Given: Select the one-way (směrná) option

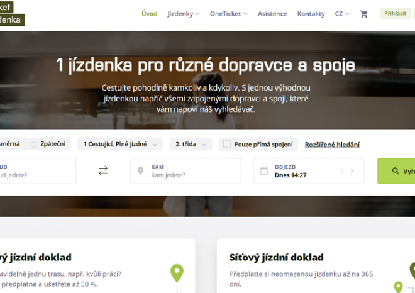Looking at the screenshot, I should tap(11, 144).
